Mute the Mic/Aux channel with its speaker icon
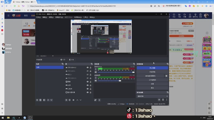Image resolution: width=214 pixels, height=120 pixels. 96,72
